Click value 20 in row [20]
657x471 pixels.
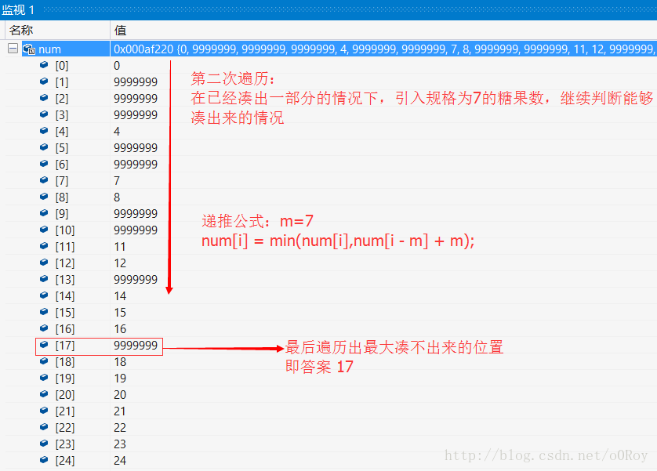(x=120, y=395)
